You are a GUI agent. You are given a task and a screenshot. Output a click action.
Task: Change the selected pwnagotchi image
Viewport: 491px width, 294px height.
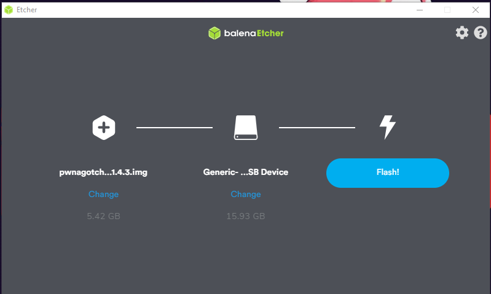pyautogui.click(x=104, y=194)
